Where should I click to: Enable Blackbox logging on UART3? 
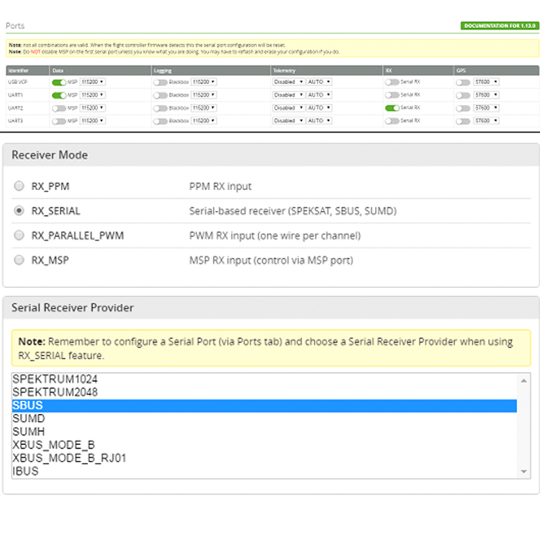pyautogui.click(x=160, y=121)
